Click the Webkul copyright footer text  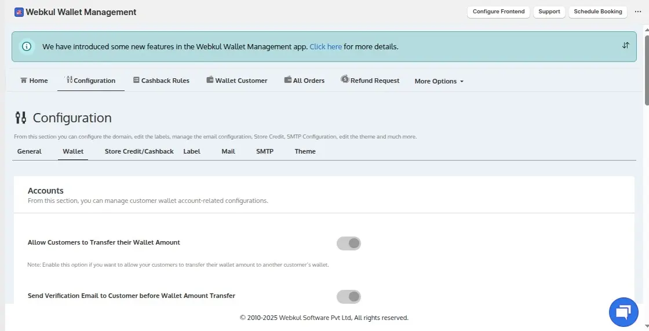pyautogui.click(x=324, y=318)
